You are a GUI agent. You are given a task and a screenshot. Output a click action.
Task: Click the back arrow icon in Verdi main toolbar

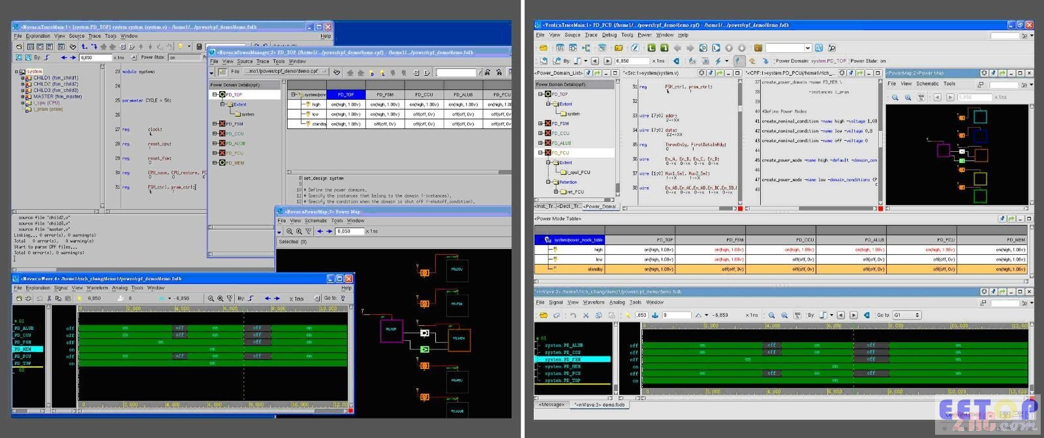tap(677, 48)
